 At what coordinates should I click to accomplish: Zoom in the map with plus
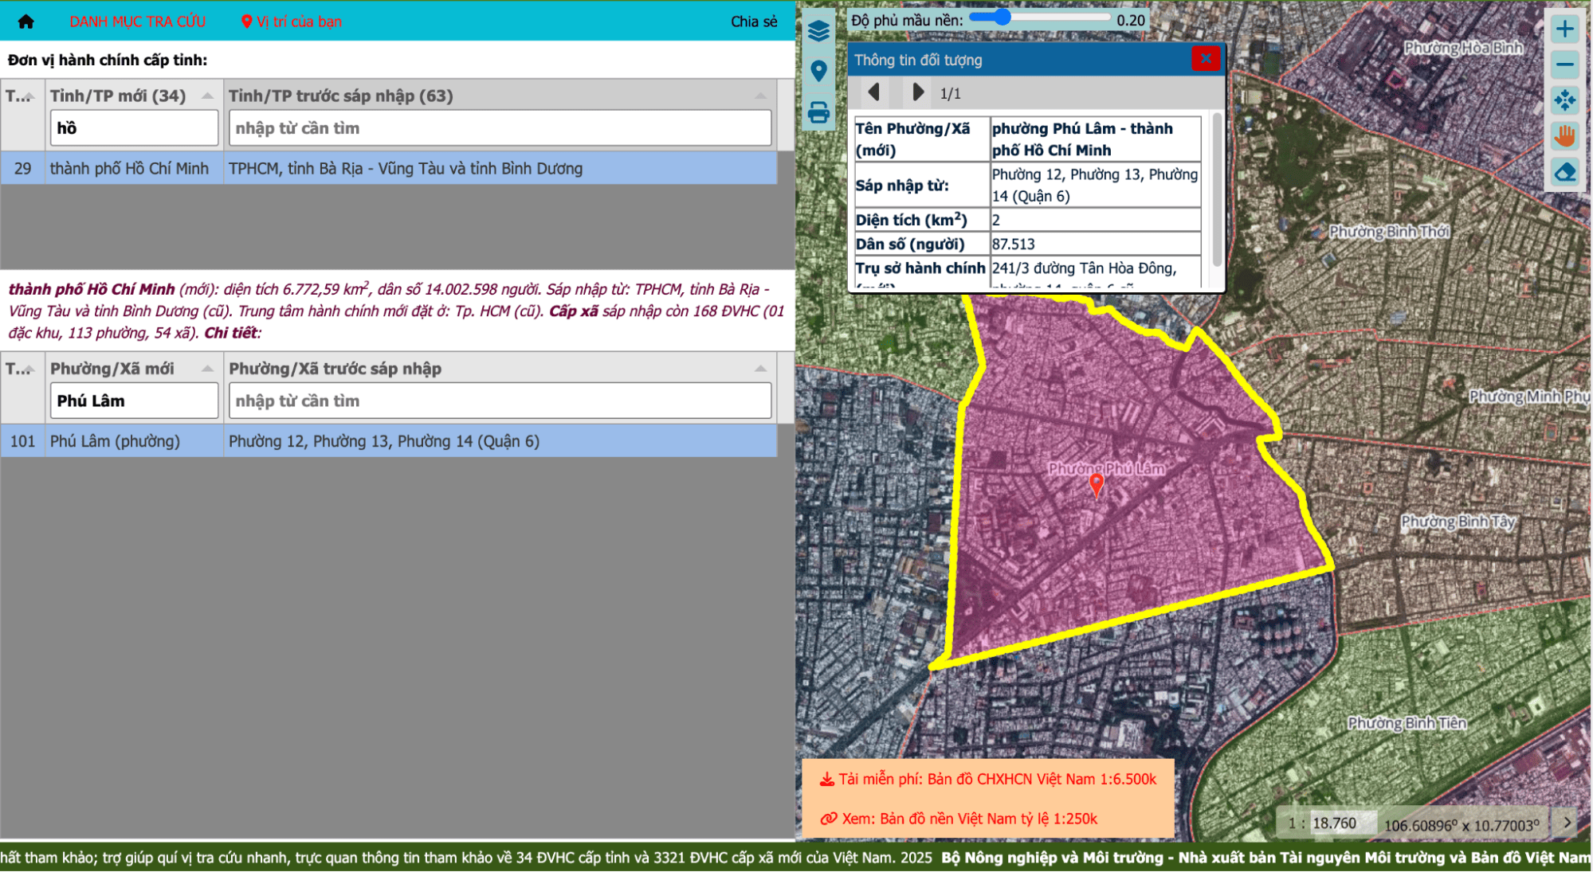[x=1564, y=29]
